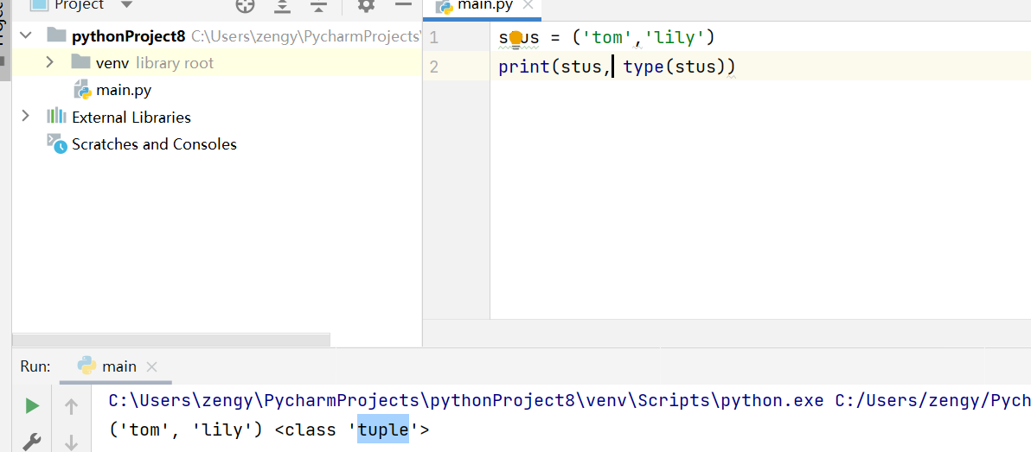Close the main.py editor tab
This screenshot has width=1031, height=452.
[527, 5]
